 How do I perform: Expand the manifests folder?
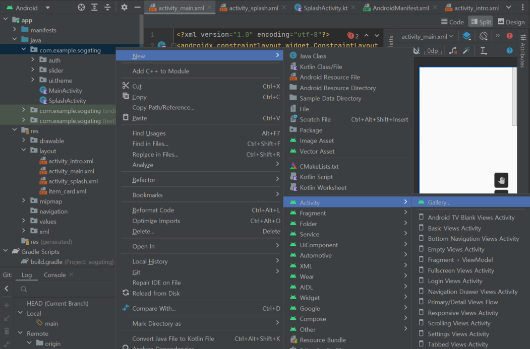click(15, 30)
